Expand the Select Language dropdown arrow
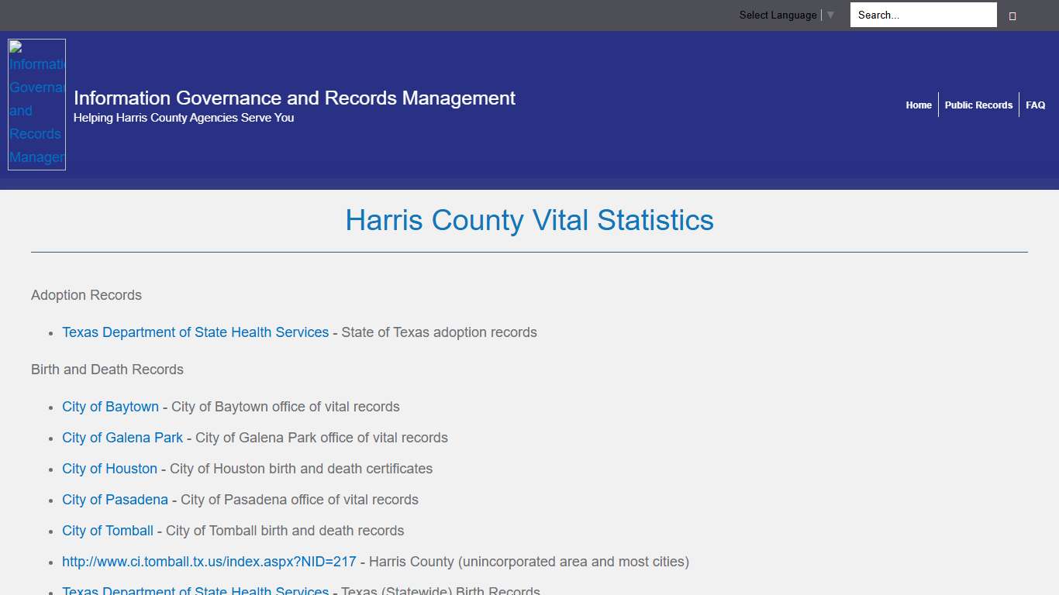 tap(830, 15)
